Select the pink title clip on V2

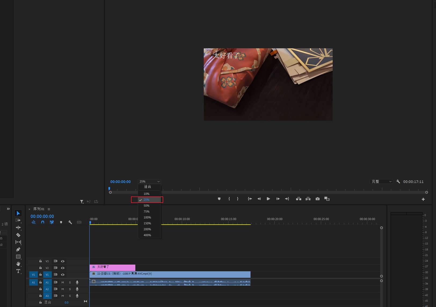click(112, 267)
